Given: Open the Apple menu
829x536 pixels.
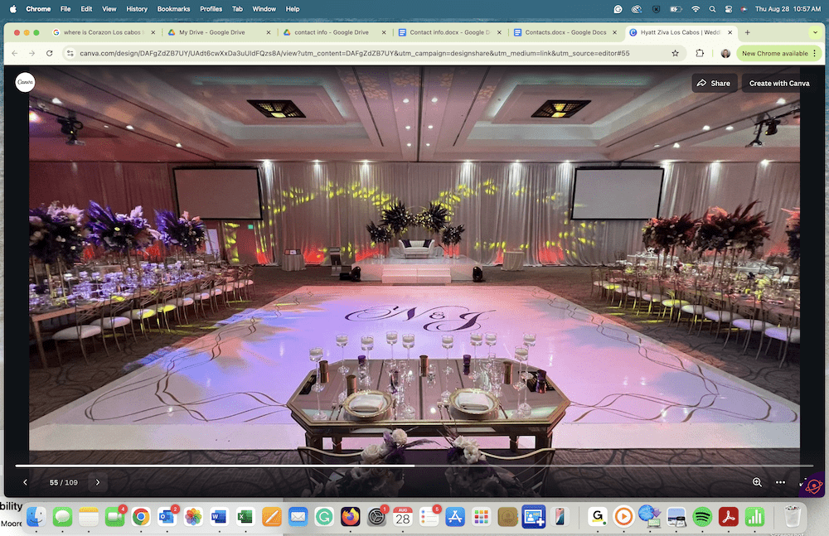Looking at the screenshot, I should coord(13,9).
